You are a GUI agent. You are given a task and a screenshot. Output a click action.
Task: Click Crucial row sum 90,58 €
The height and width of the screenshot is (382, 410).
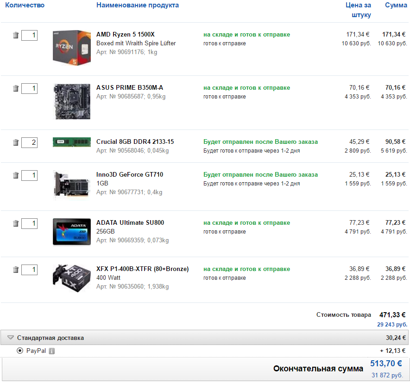click(395, 142)
